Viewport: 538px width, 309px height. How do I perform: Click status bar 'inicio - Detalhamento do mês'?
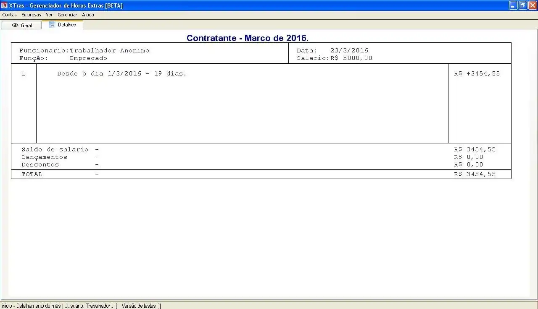(31, 306)
